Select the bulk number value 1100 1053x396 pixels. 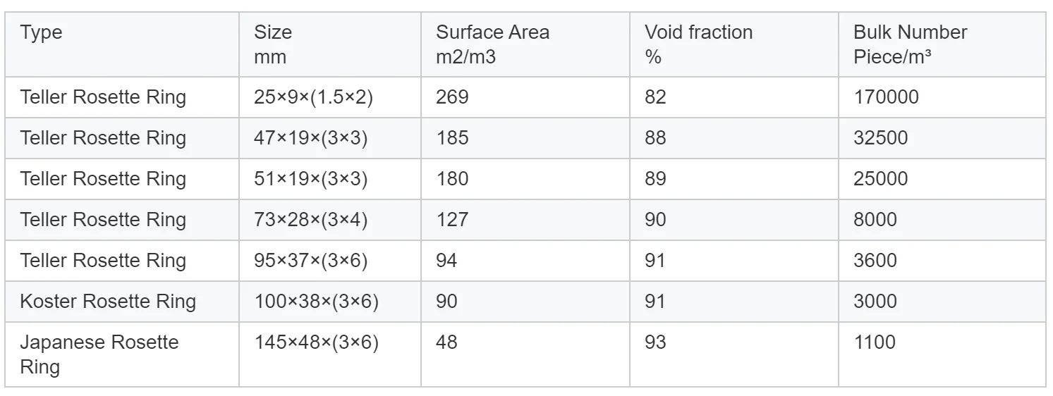(x=875, y=342)
